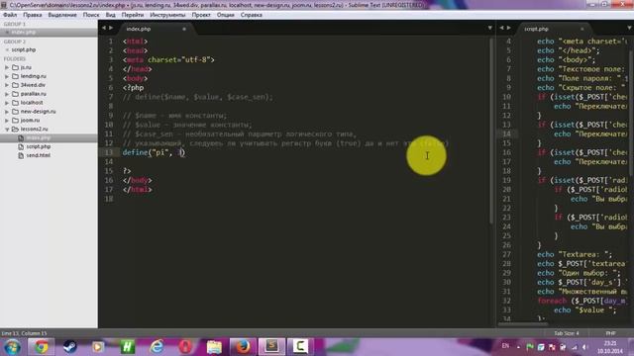Expand the js.ru folder

[7, 67]
